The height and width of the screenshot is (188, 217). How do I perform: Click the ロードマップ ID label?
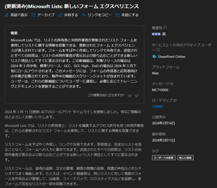point(164,100)
